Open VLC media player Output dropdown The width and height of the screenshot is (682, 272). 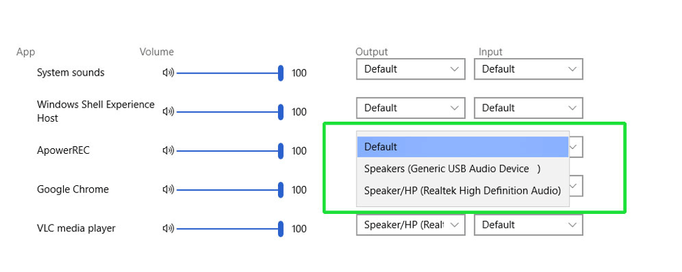click(410, 224)
